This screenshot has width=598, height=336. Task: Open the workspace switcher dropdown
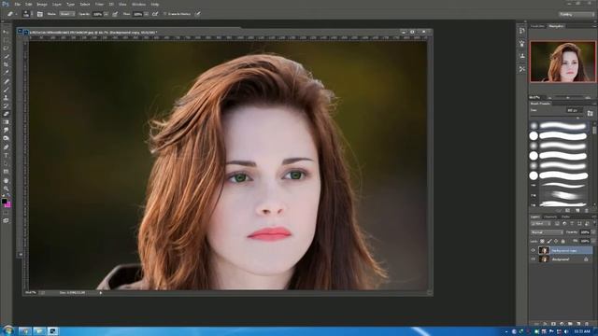[x=577, y=15]
